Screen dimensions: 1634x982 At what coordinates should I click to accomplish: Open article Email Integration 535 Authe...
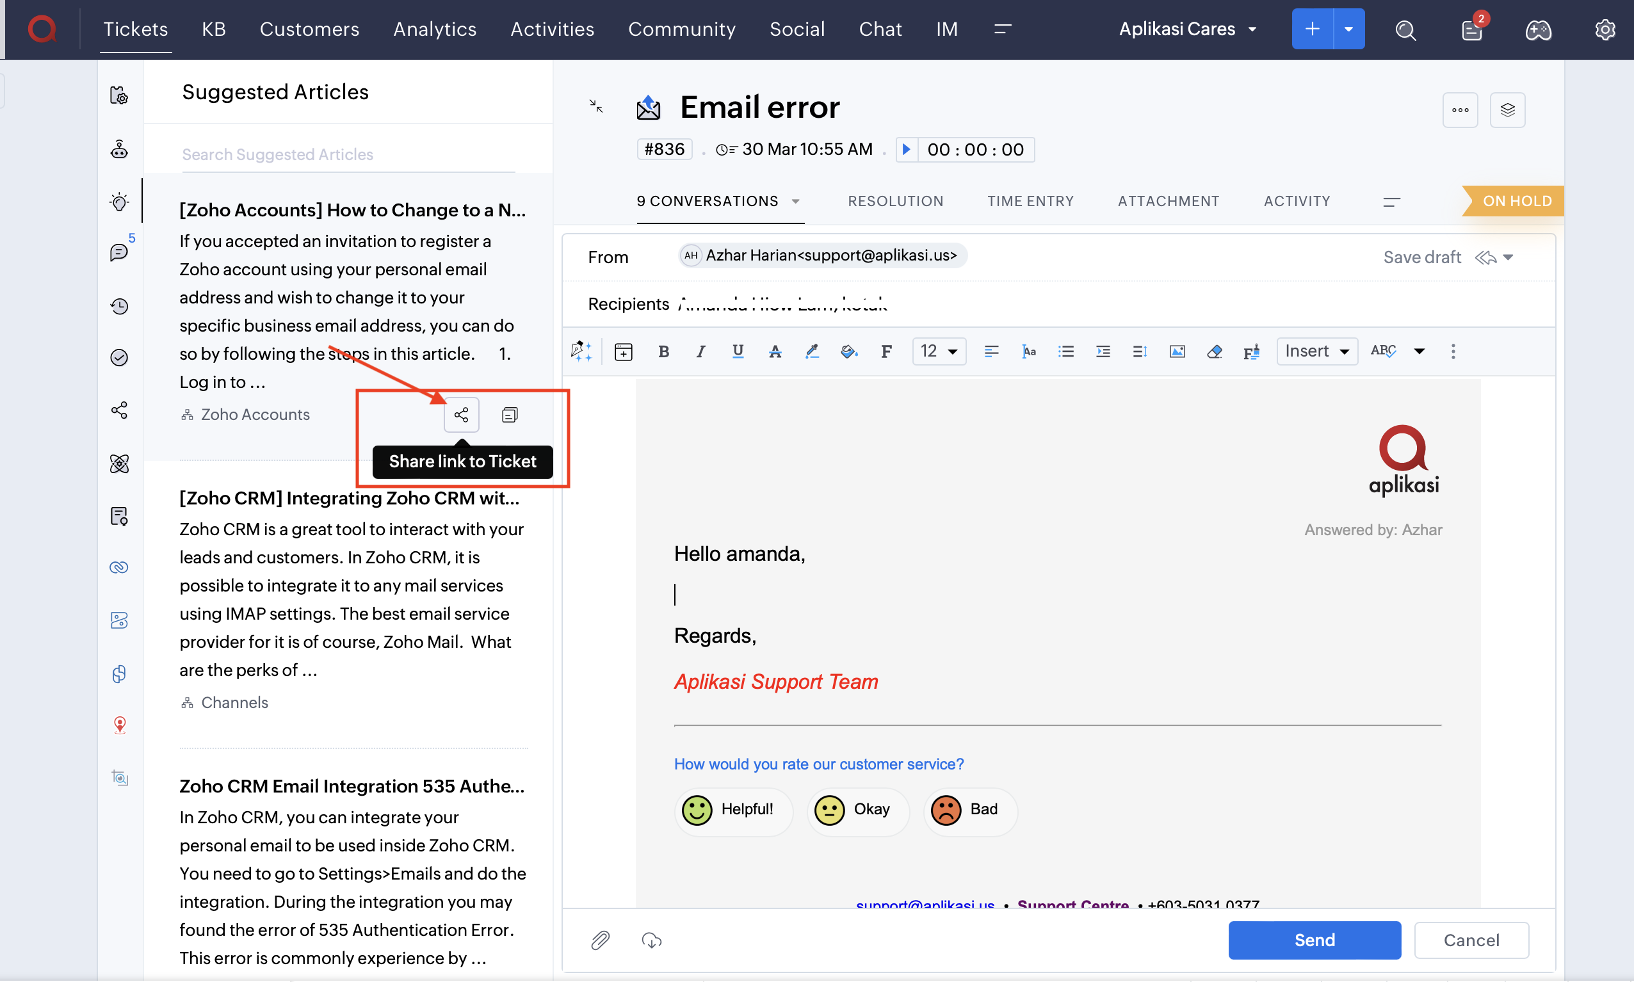click(x=352, y=785)
